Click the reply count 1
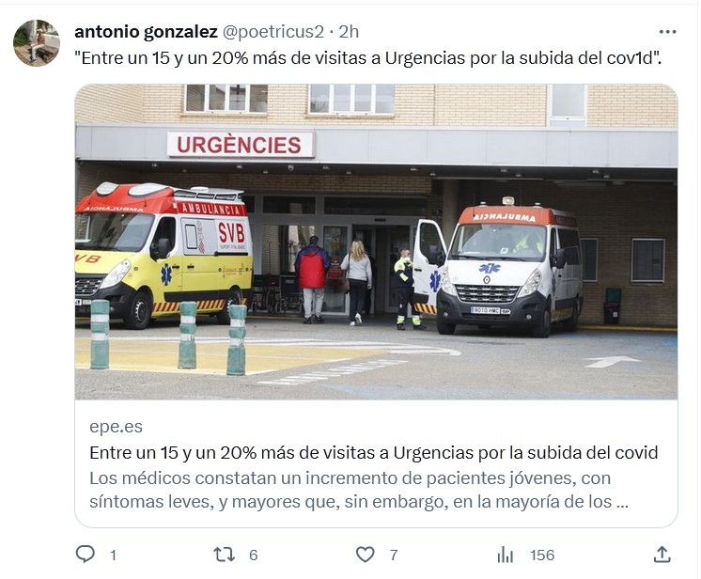Image resolution: width=701 pixels, height=579 pixels. click(113, 556)
